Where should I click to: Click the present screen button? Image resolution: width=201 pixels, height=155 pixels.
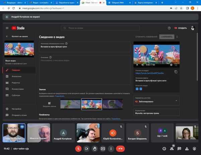click(x=103, y=149)
